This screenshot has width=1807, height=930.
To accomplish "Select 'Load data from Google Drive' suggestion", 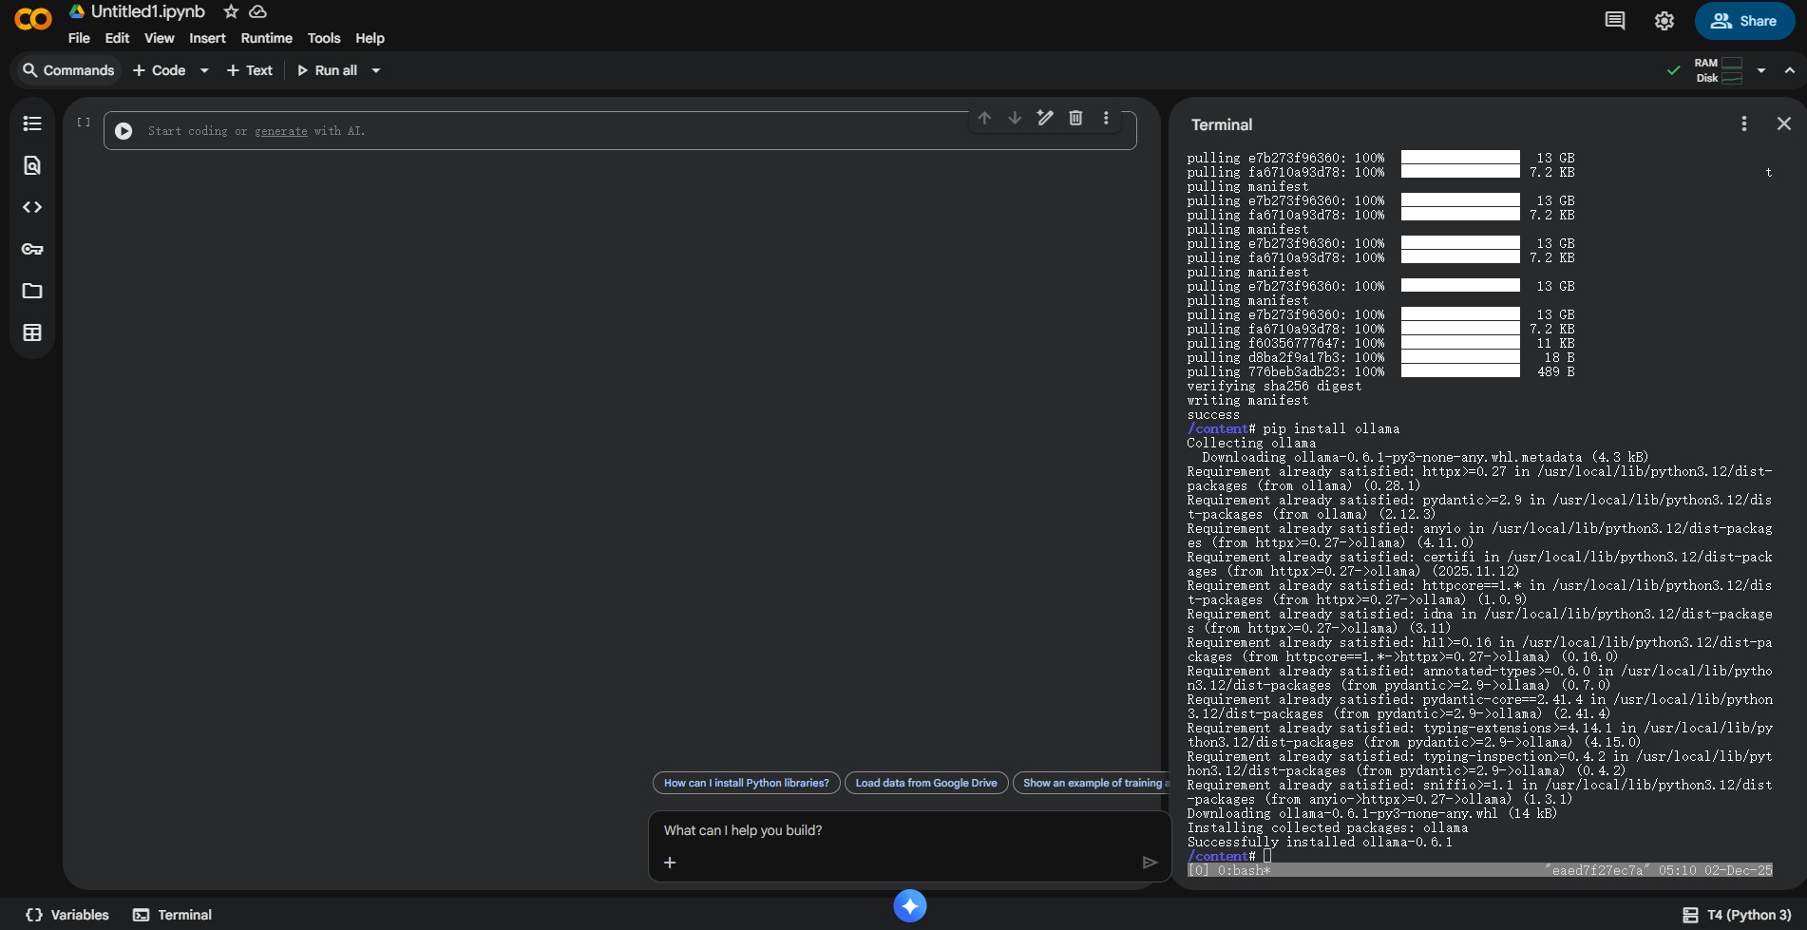I will [x=926, y=784].
